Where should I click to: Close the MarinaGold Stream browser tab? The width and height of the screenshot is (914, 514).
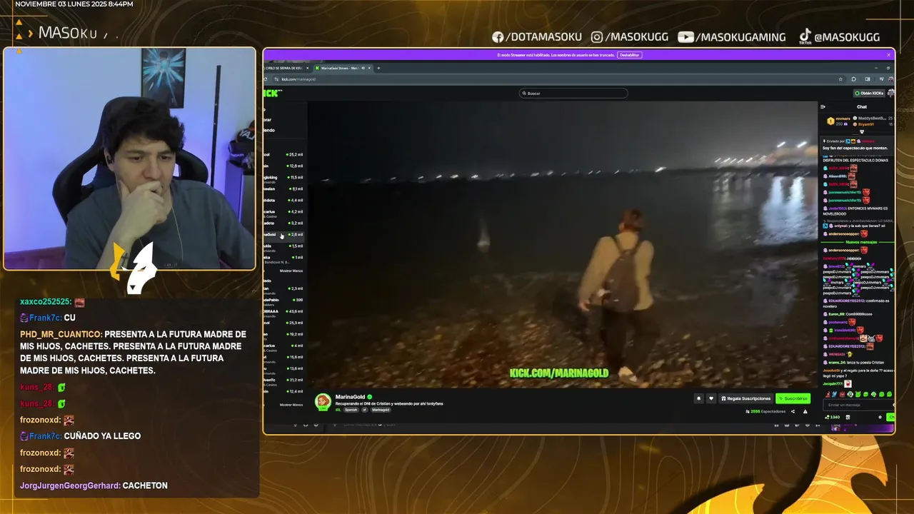(x=371, y=68)
